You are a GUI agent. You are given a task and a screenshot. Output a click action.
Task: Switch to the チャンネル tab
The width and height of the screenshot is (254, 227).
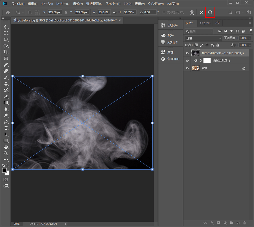tap(205, 23)
